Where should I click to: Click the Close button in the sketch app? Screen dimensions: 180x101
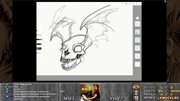(x=39, y=4)
